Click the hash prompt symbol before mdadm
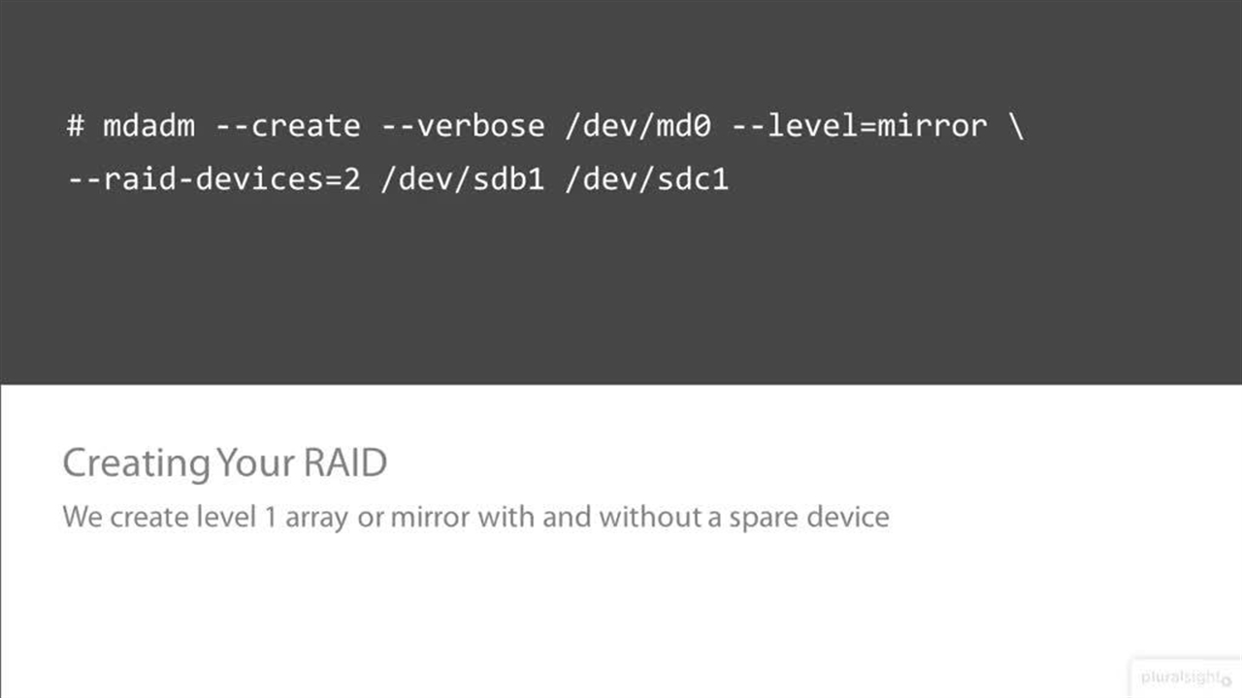Screen dimensions: 1242x698 77,126
